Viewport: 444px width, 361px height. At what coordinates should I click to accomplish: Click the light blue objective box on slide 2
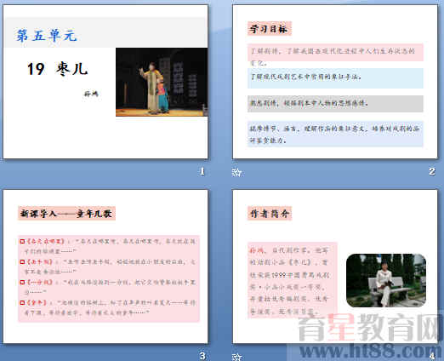point(335,78)
